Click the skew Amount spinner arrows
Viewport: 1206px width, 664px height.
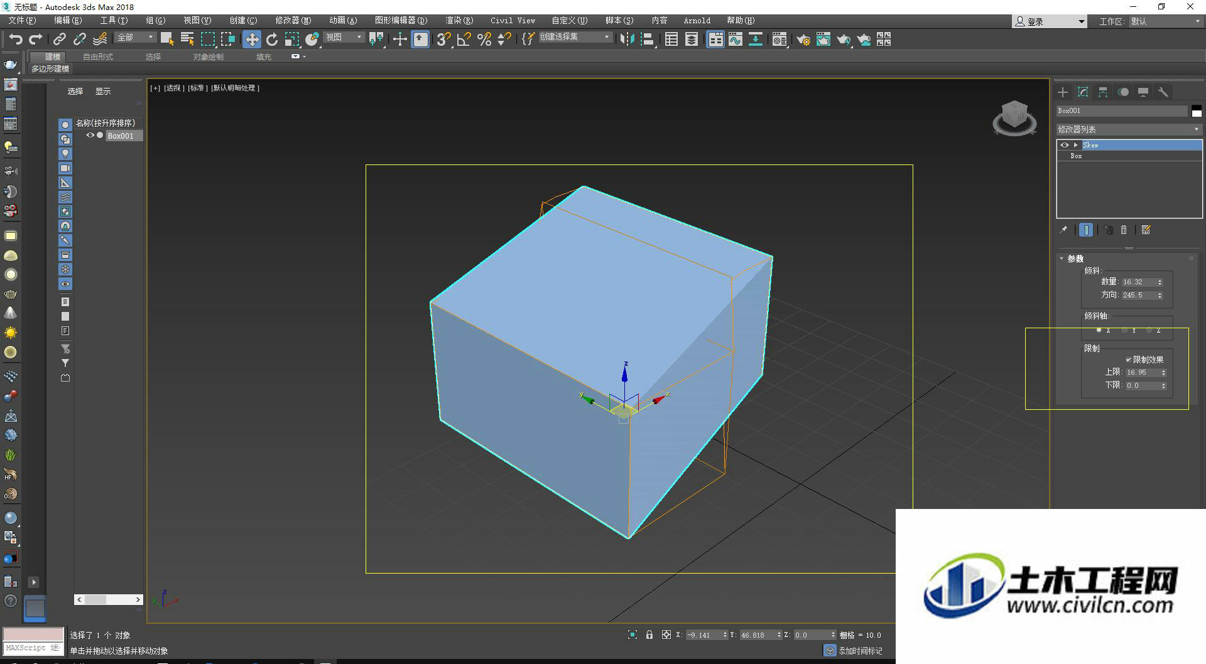tap(1160, 282)
